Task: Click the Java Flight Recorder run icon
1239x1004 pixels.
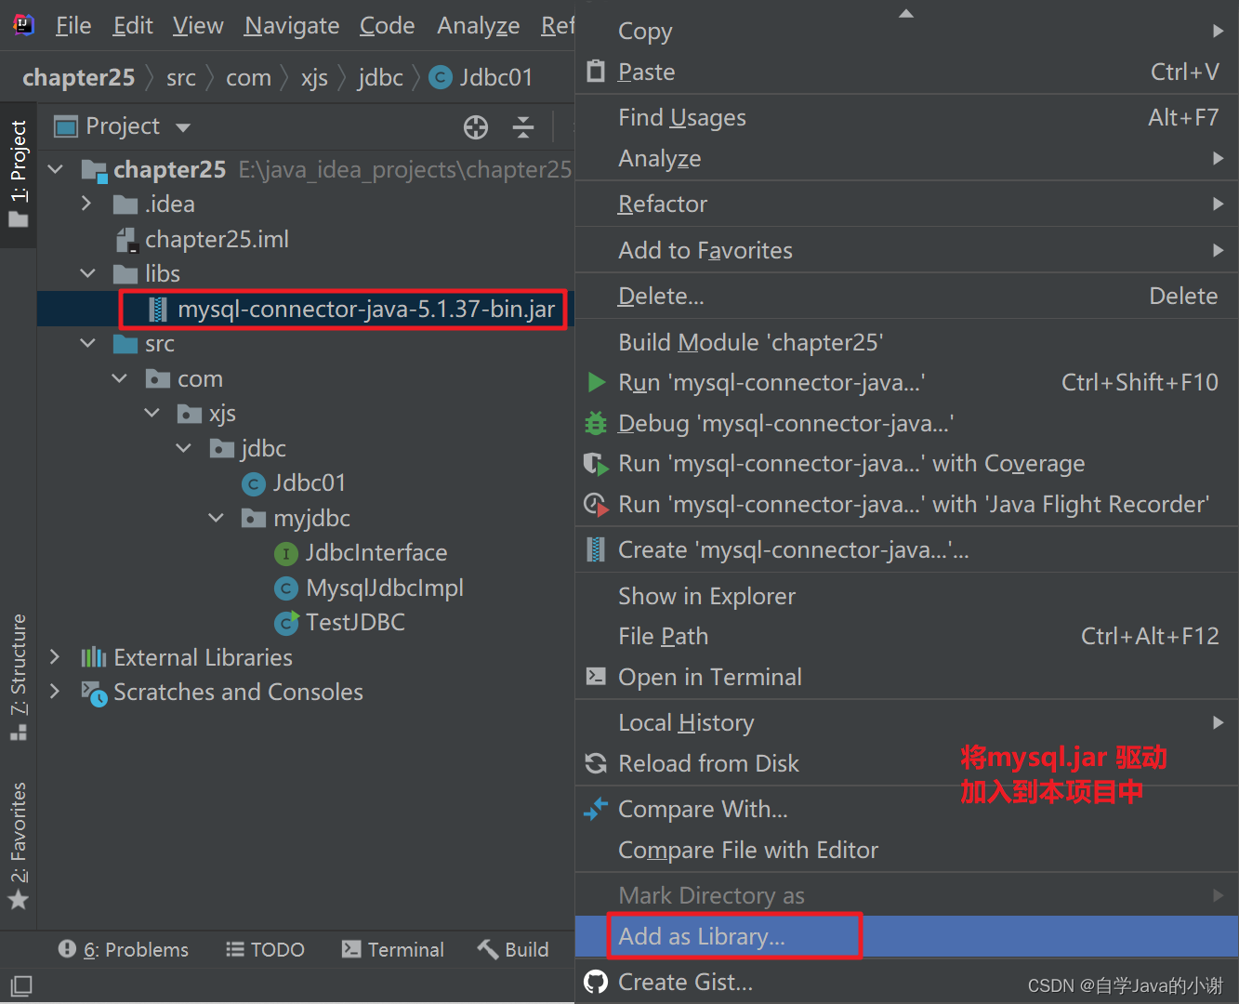Action: 596,505
